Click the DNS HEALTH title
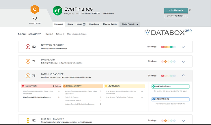211x125 pixels. point(48,60)
